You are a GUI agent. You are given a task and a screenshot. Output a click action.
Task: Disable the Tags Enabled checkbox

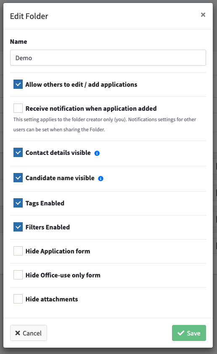[x=18, y=203]
